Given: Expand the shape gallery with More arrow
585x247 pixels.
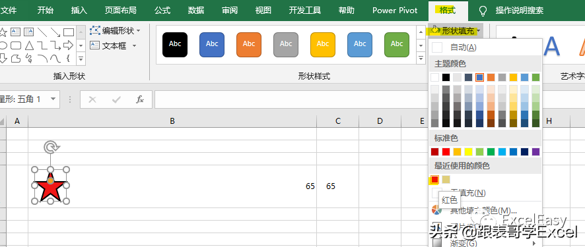Looking at the screenshot, I should pyautogui.click(x=81, y=59).
